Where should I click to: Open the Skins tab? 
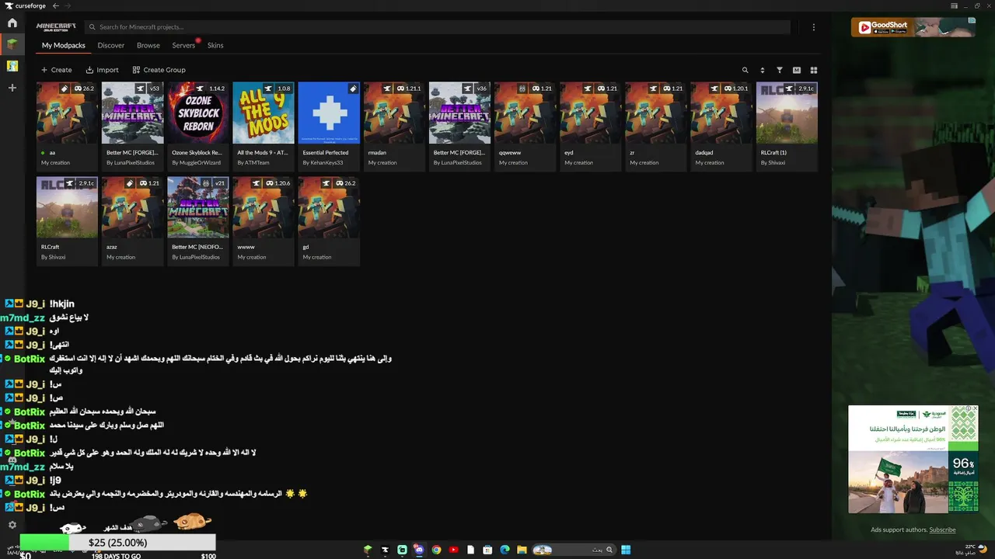pos(215,45)
